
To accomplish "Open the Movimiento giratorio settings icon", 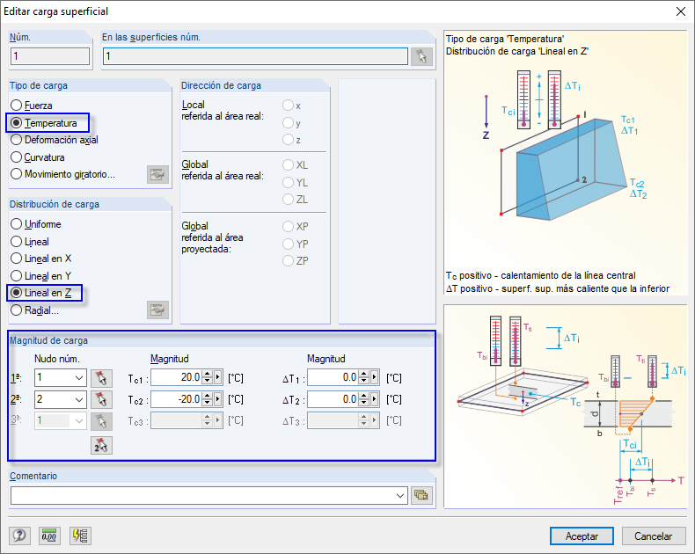I will (x=157, y=175).
